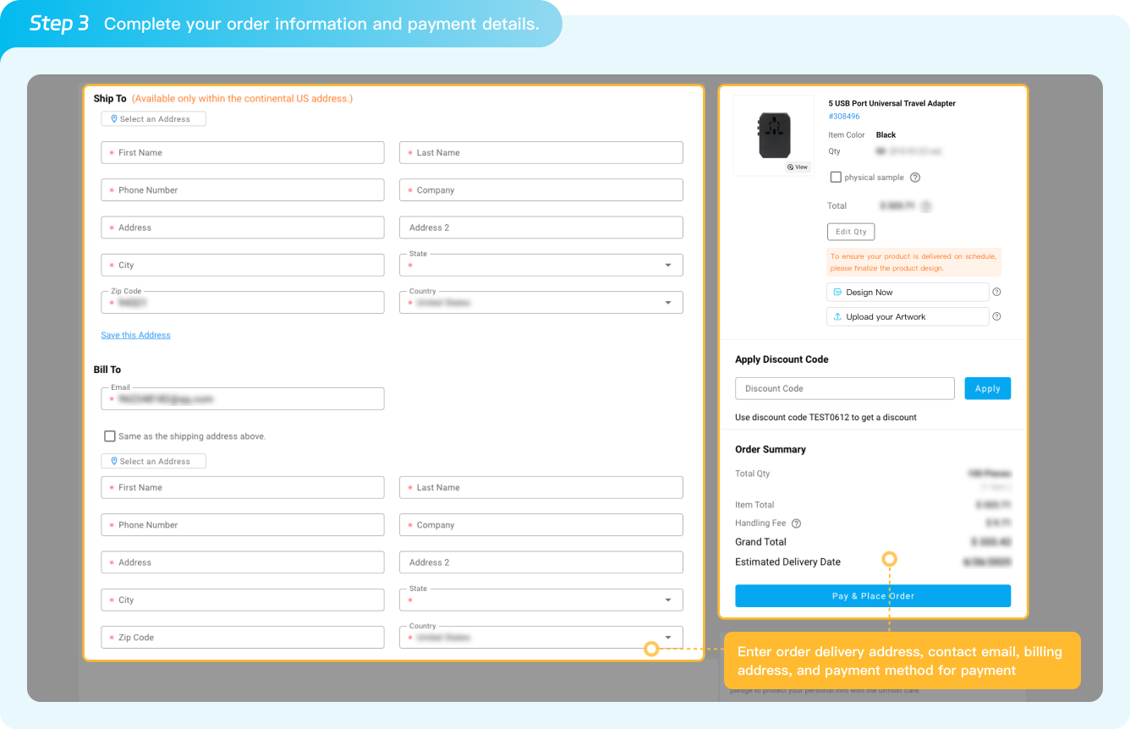Expand the Ship To Country dropdown
Screen dimensions: 1130x729
pos(667,303)
